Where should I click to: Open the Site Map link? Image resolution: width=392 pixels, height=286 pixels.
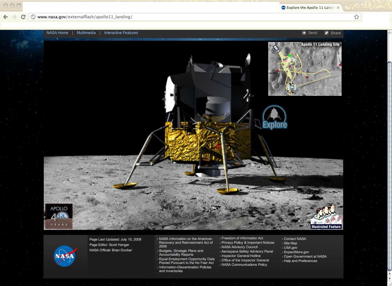coord(291,243)
